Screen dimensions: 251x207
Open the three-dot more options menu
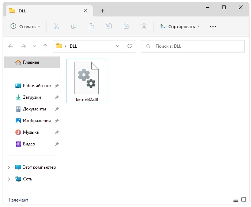(213, 27)
